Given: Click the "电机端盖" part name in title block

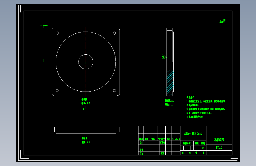Looking at the screenshot, I should (219, 140).
